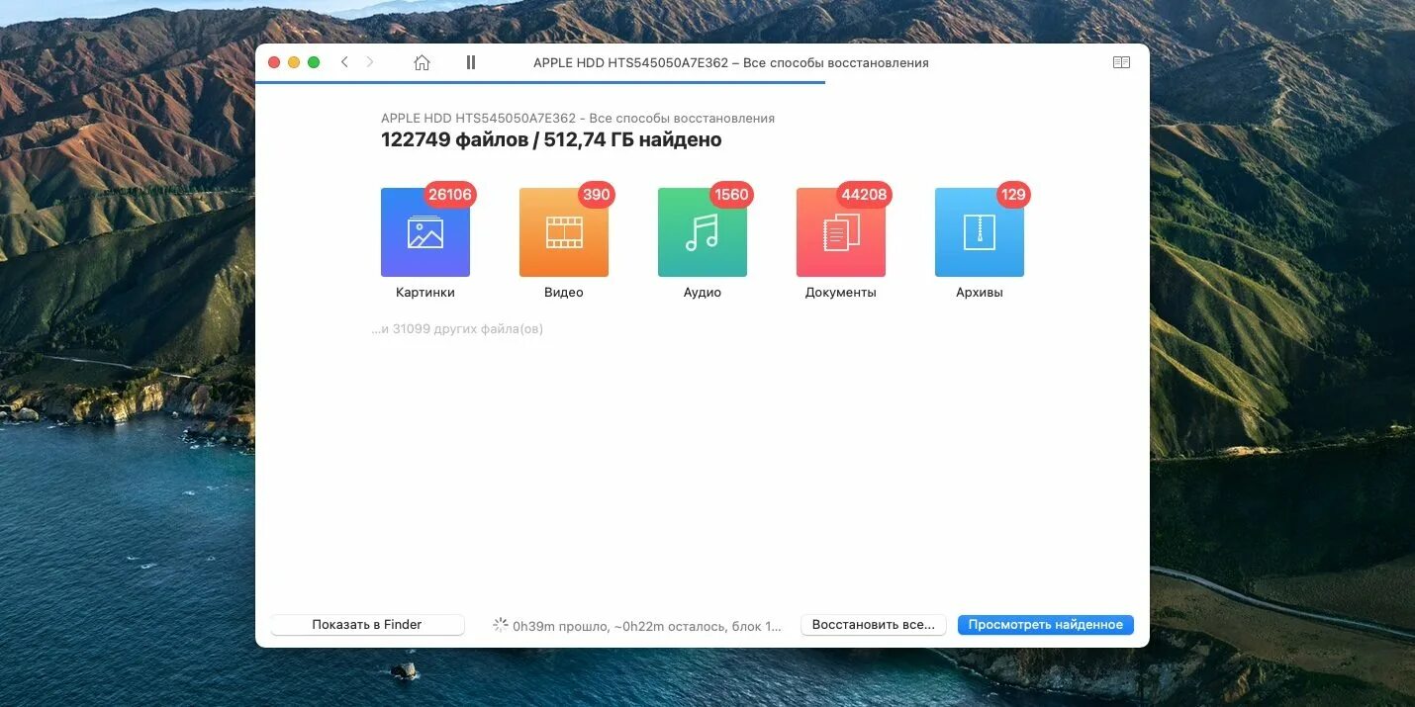Click the elapsed time status text

pyautogui.click(x=647, y=626)
